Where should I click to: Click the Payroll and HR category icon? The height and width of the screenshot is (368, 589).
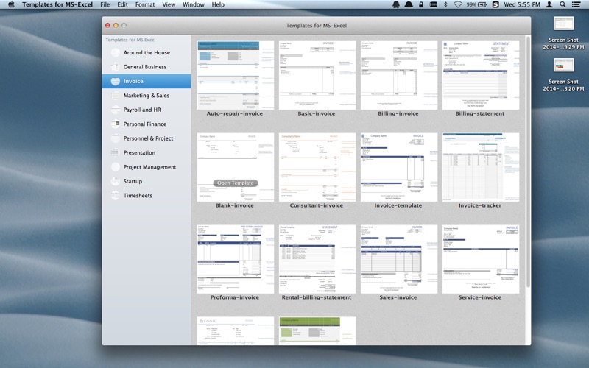pyautogui.click(x=116, y=110)
